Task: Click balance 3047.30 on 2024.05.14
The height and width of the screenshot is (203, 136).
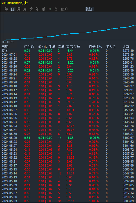Action: [x=128, y=173]
